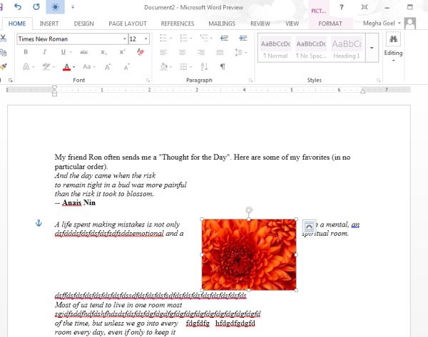
Task: Open the MAILINGS tab
Action: coord(222,24)
